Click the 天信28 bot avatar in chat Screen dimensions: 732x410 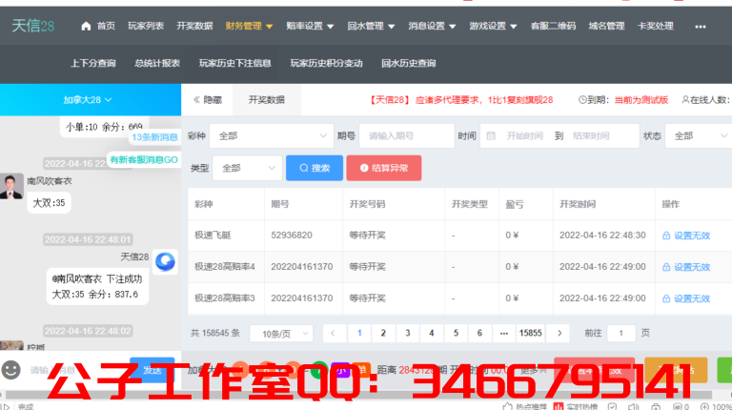tap(165, 262)
